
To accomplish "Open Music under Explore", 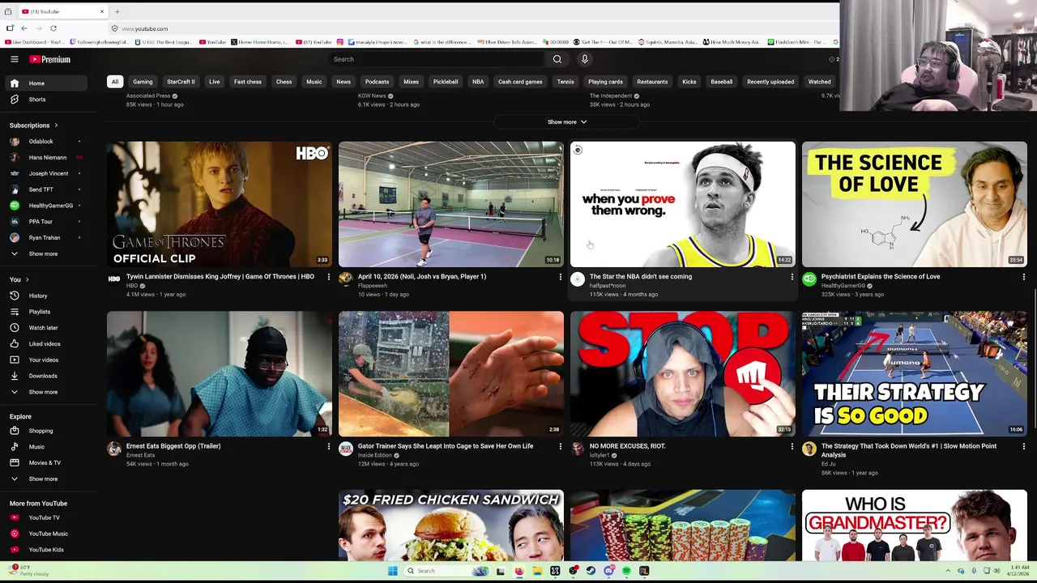I will [x=45, y=447].
